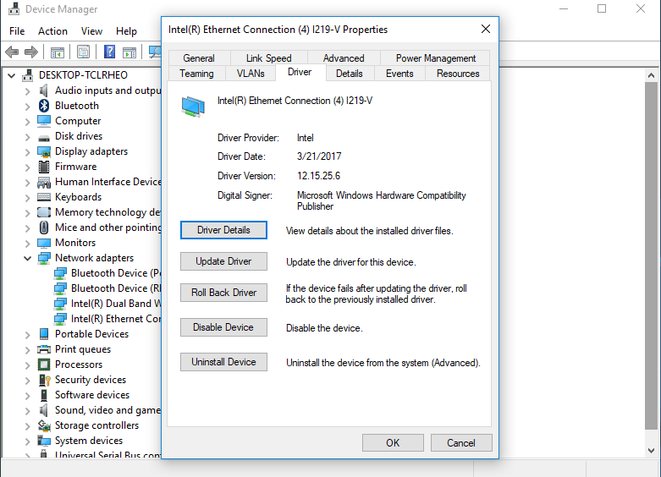
Task: Switch to the Advanced tab
Action: 344,58
